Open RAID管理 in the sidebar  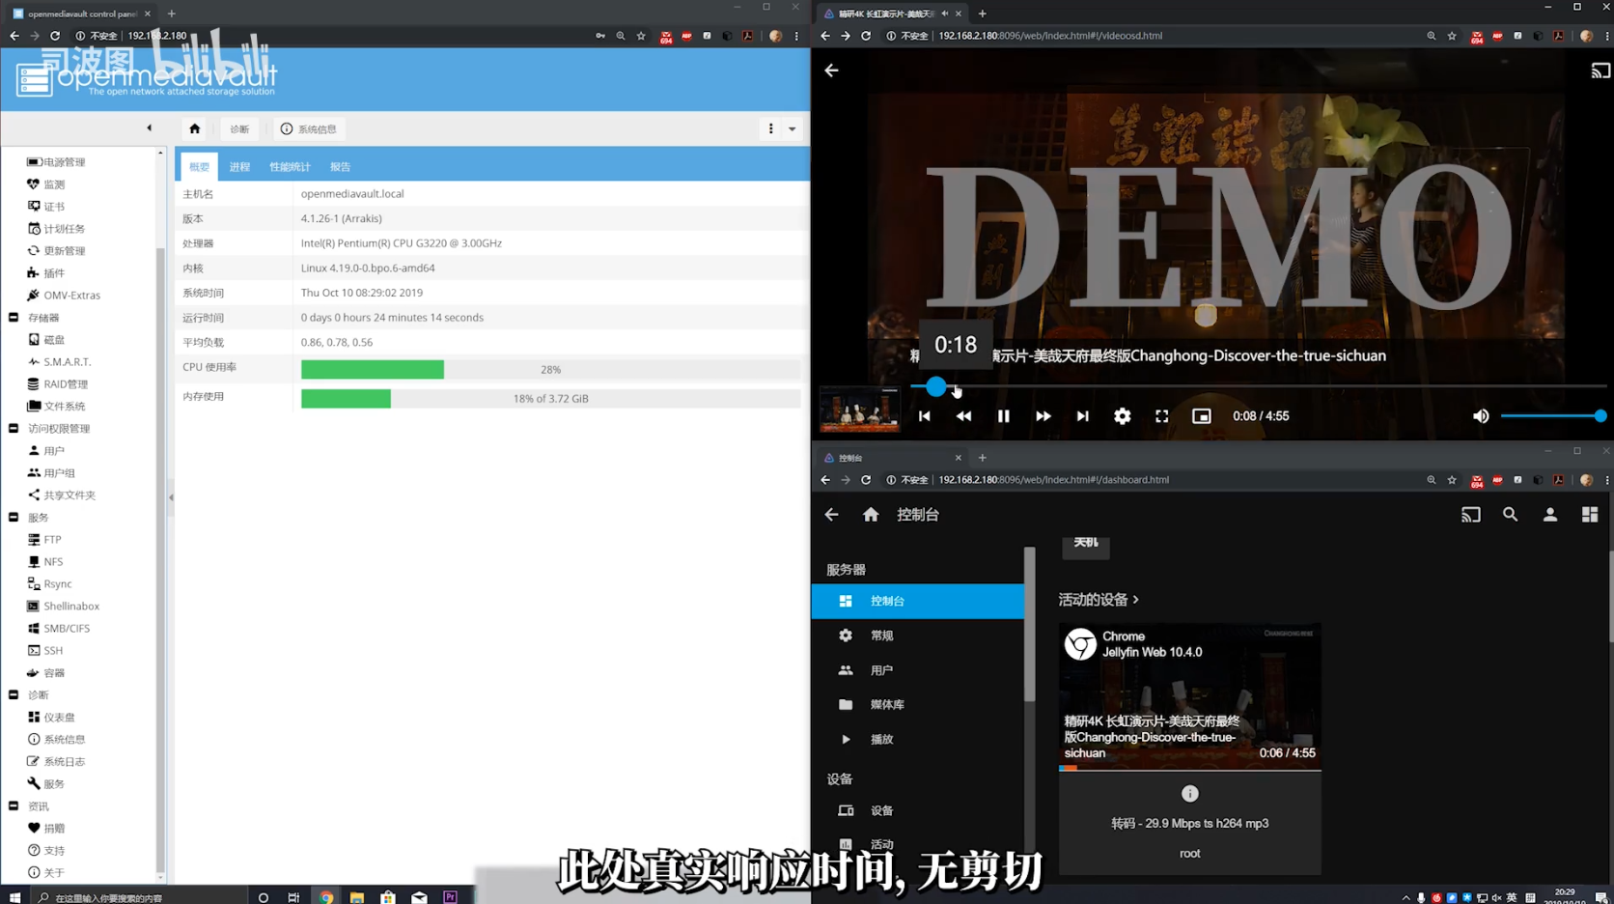(x=58, y=384)
